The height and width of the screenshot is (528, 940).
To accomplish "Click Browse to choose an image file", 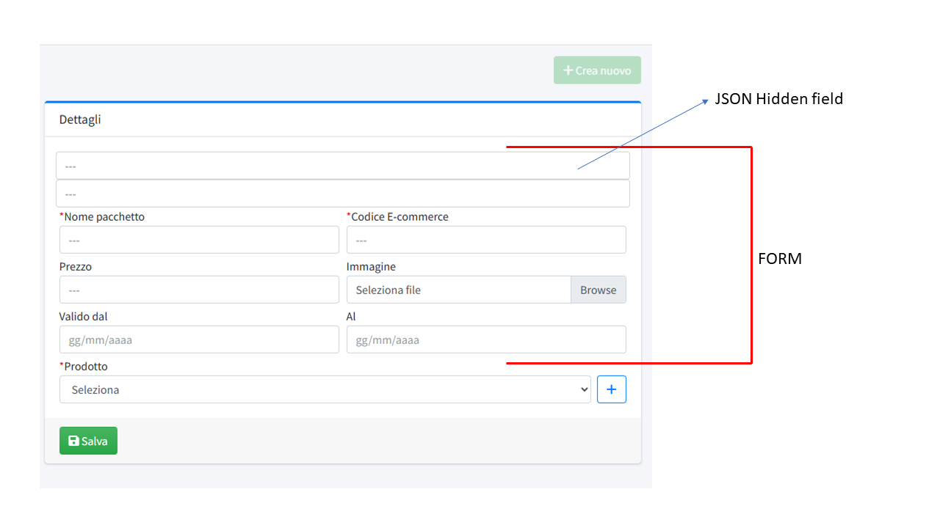I will [598, 290].
